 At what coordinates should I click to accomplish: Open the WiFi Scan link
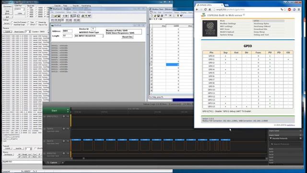click(225, 29)
